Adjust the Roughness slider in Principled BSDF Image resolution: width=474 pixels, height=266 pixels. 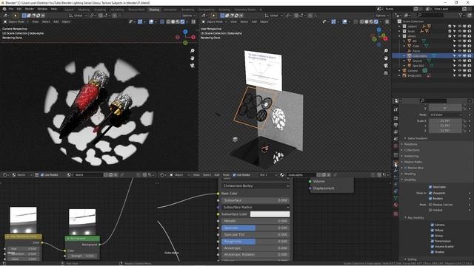pyautogui.click(x=256, y=242)
